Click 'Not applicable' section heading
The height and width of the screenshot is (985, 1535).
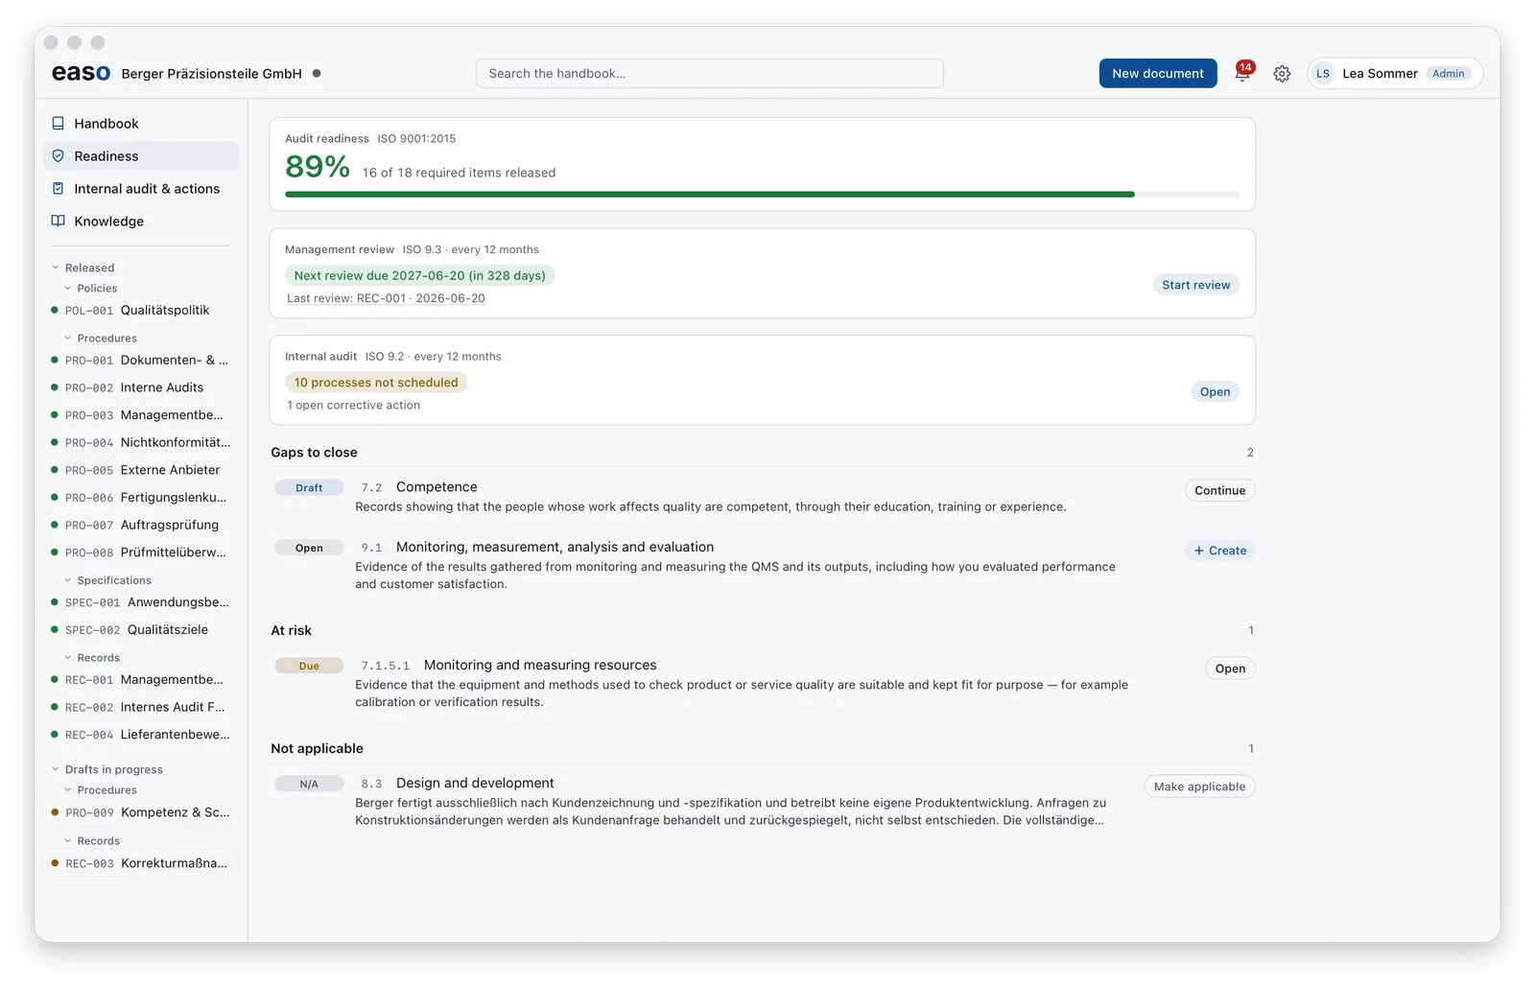click(x=317, y=749)
